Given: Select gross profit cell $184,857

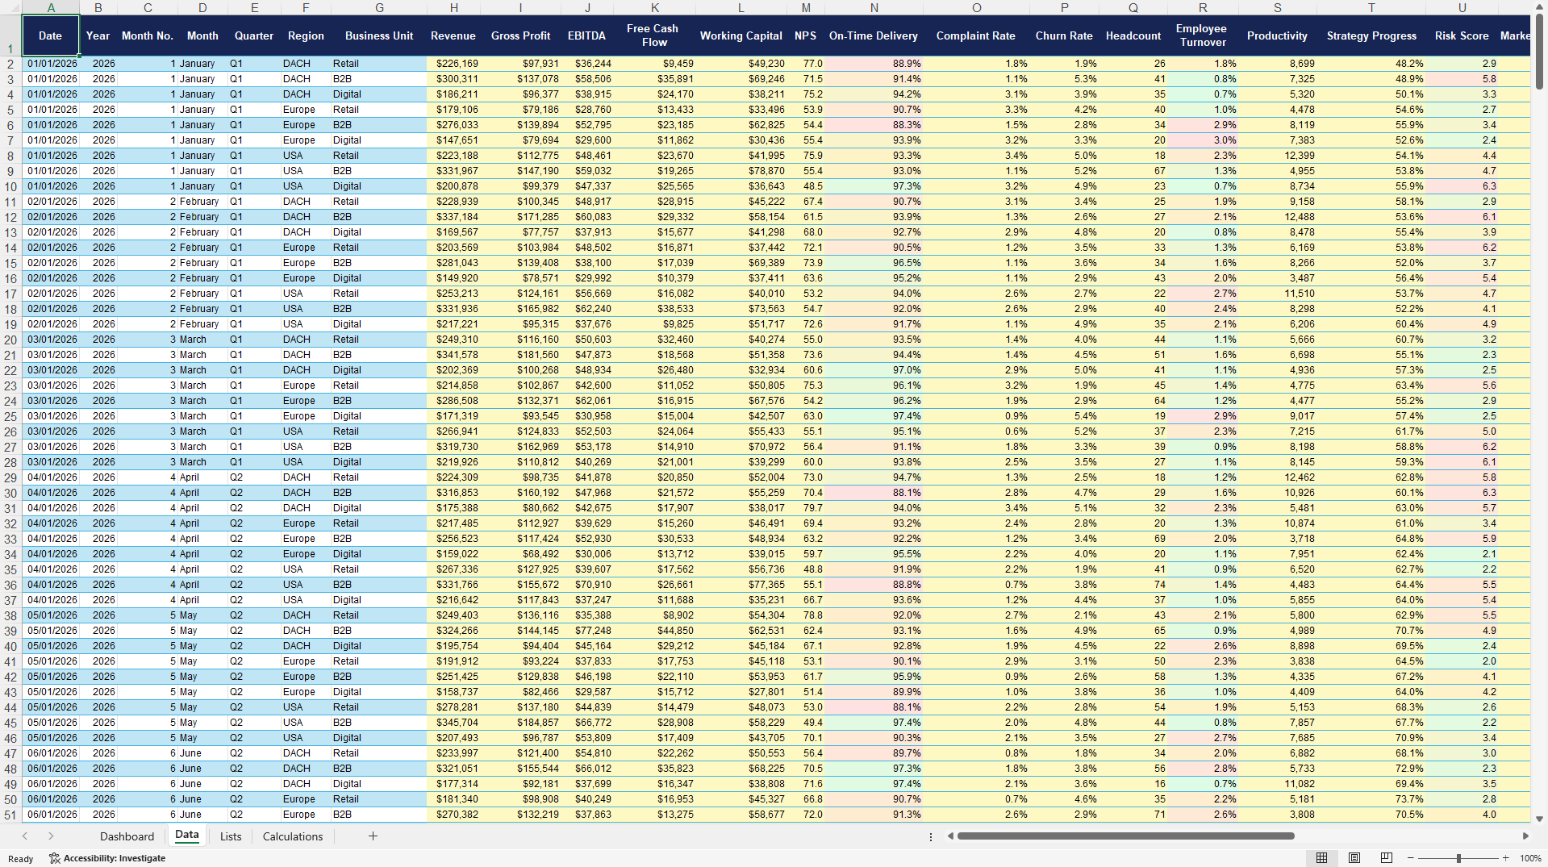Looking at the screenshot, I should point(521,723).
